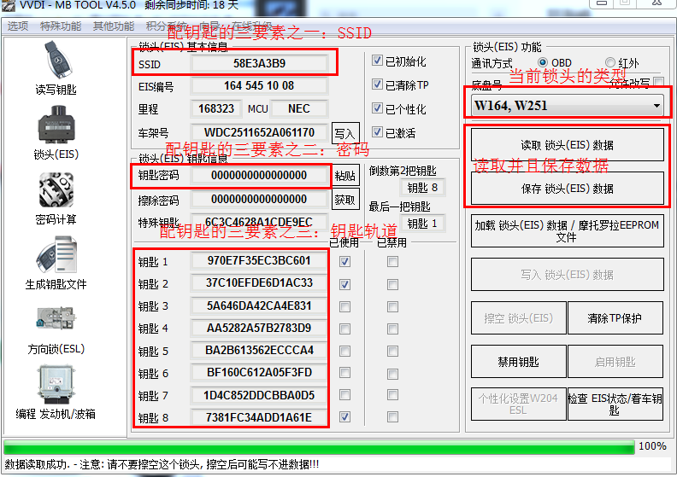Toggle the 已个性化 checkbox
Viewport: 677px width, 477px height.
[x=377, y=108]
